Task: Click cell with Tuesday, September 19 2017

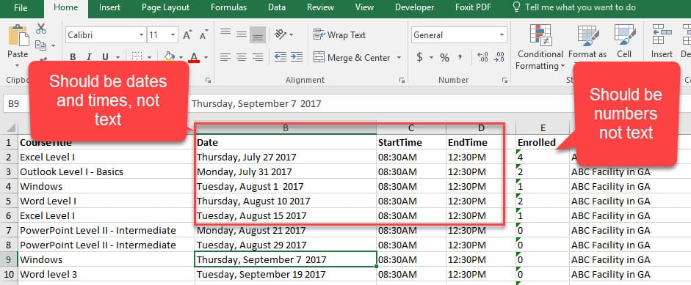Action: coord(286,275)
